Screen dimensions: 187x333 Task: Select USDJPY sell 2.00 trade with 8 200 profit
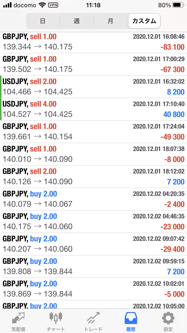point(93,87)
